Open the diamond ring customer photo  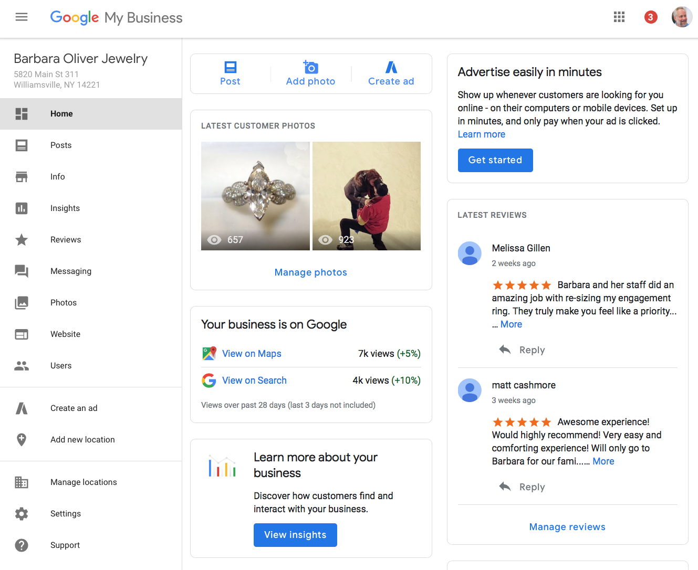tap(255, 196)
